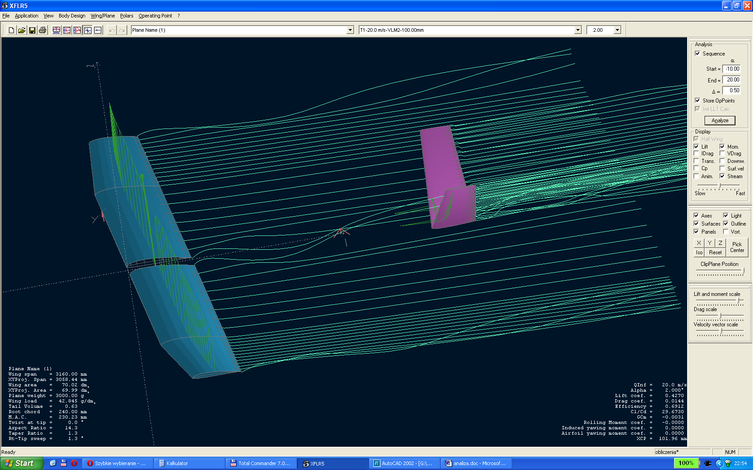753x470 pixels.
Task: Expand the 2.00 operating point dropdown
Action: (x=617, y=30)
